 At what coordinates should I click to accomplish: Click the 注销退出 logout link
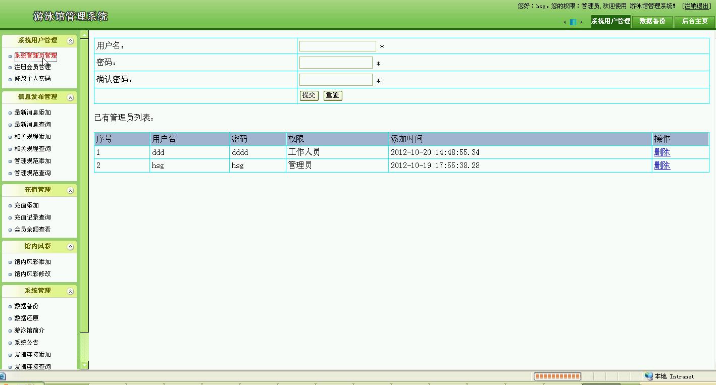697,6
